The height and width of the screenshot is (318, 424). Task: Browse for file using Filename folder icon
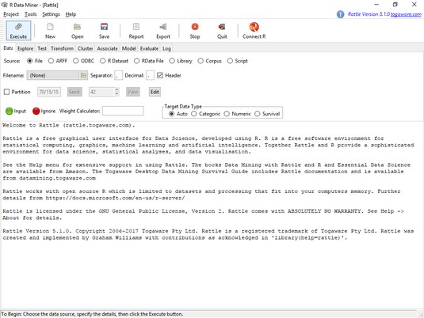click(83, 75)
